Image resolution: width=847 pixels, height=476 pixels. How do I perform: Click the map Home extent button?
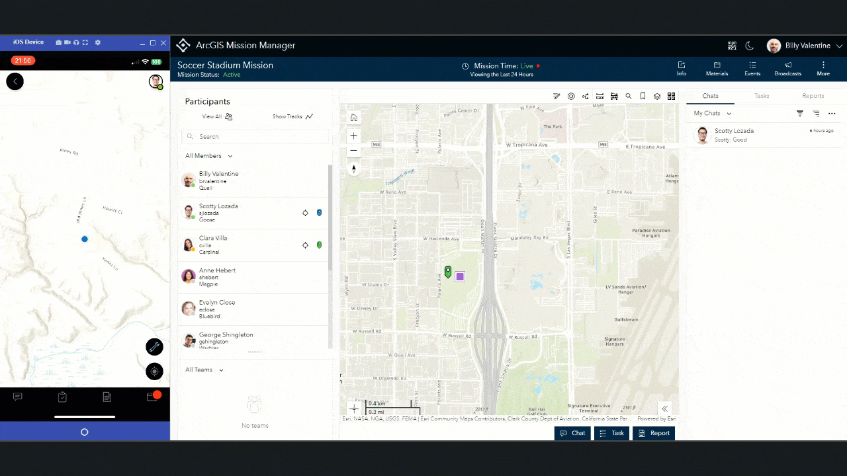point(354,118)
